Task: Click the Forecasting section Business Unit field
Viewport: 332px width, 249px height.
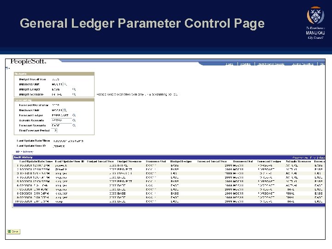Action: point(57,110)
